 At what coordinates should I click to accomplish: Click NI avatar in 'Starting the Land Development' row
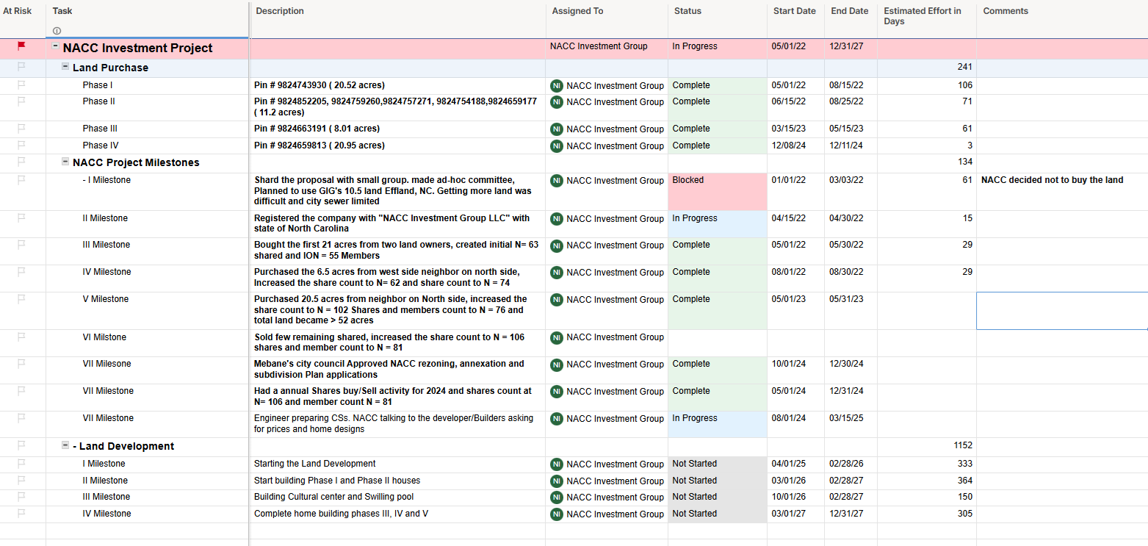[x=557, y=464]
